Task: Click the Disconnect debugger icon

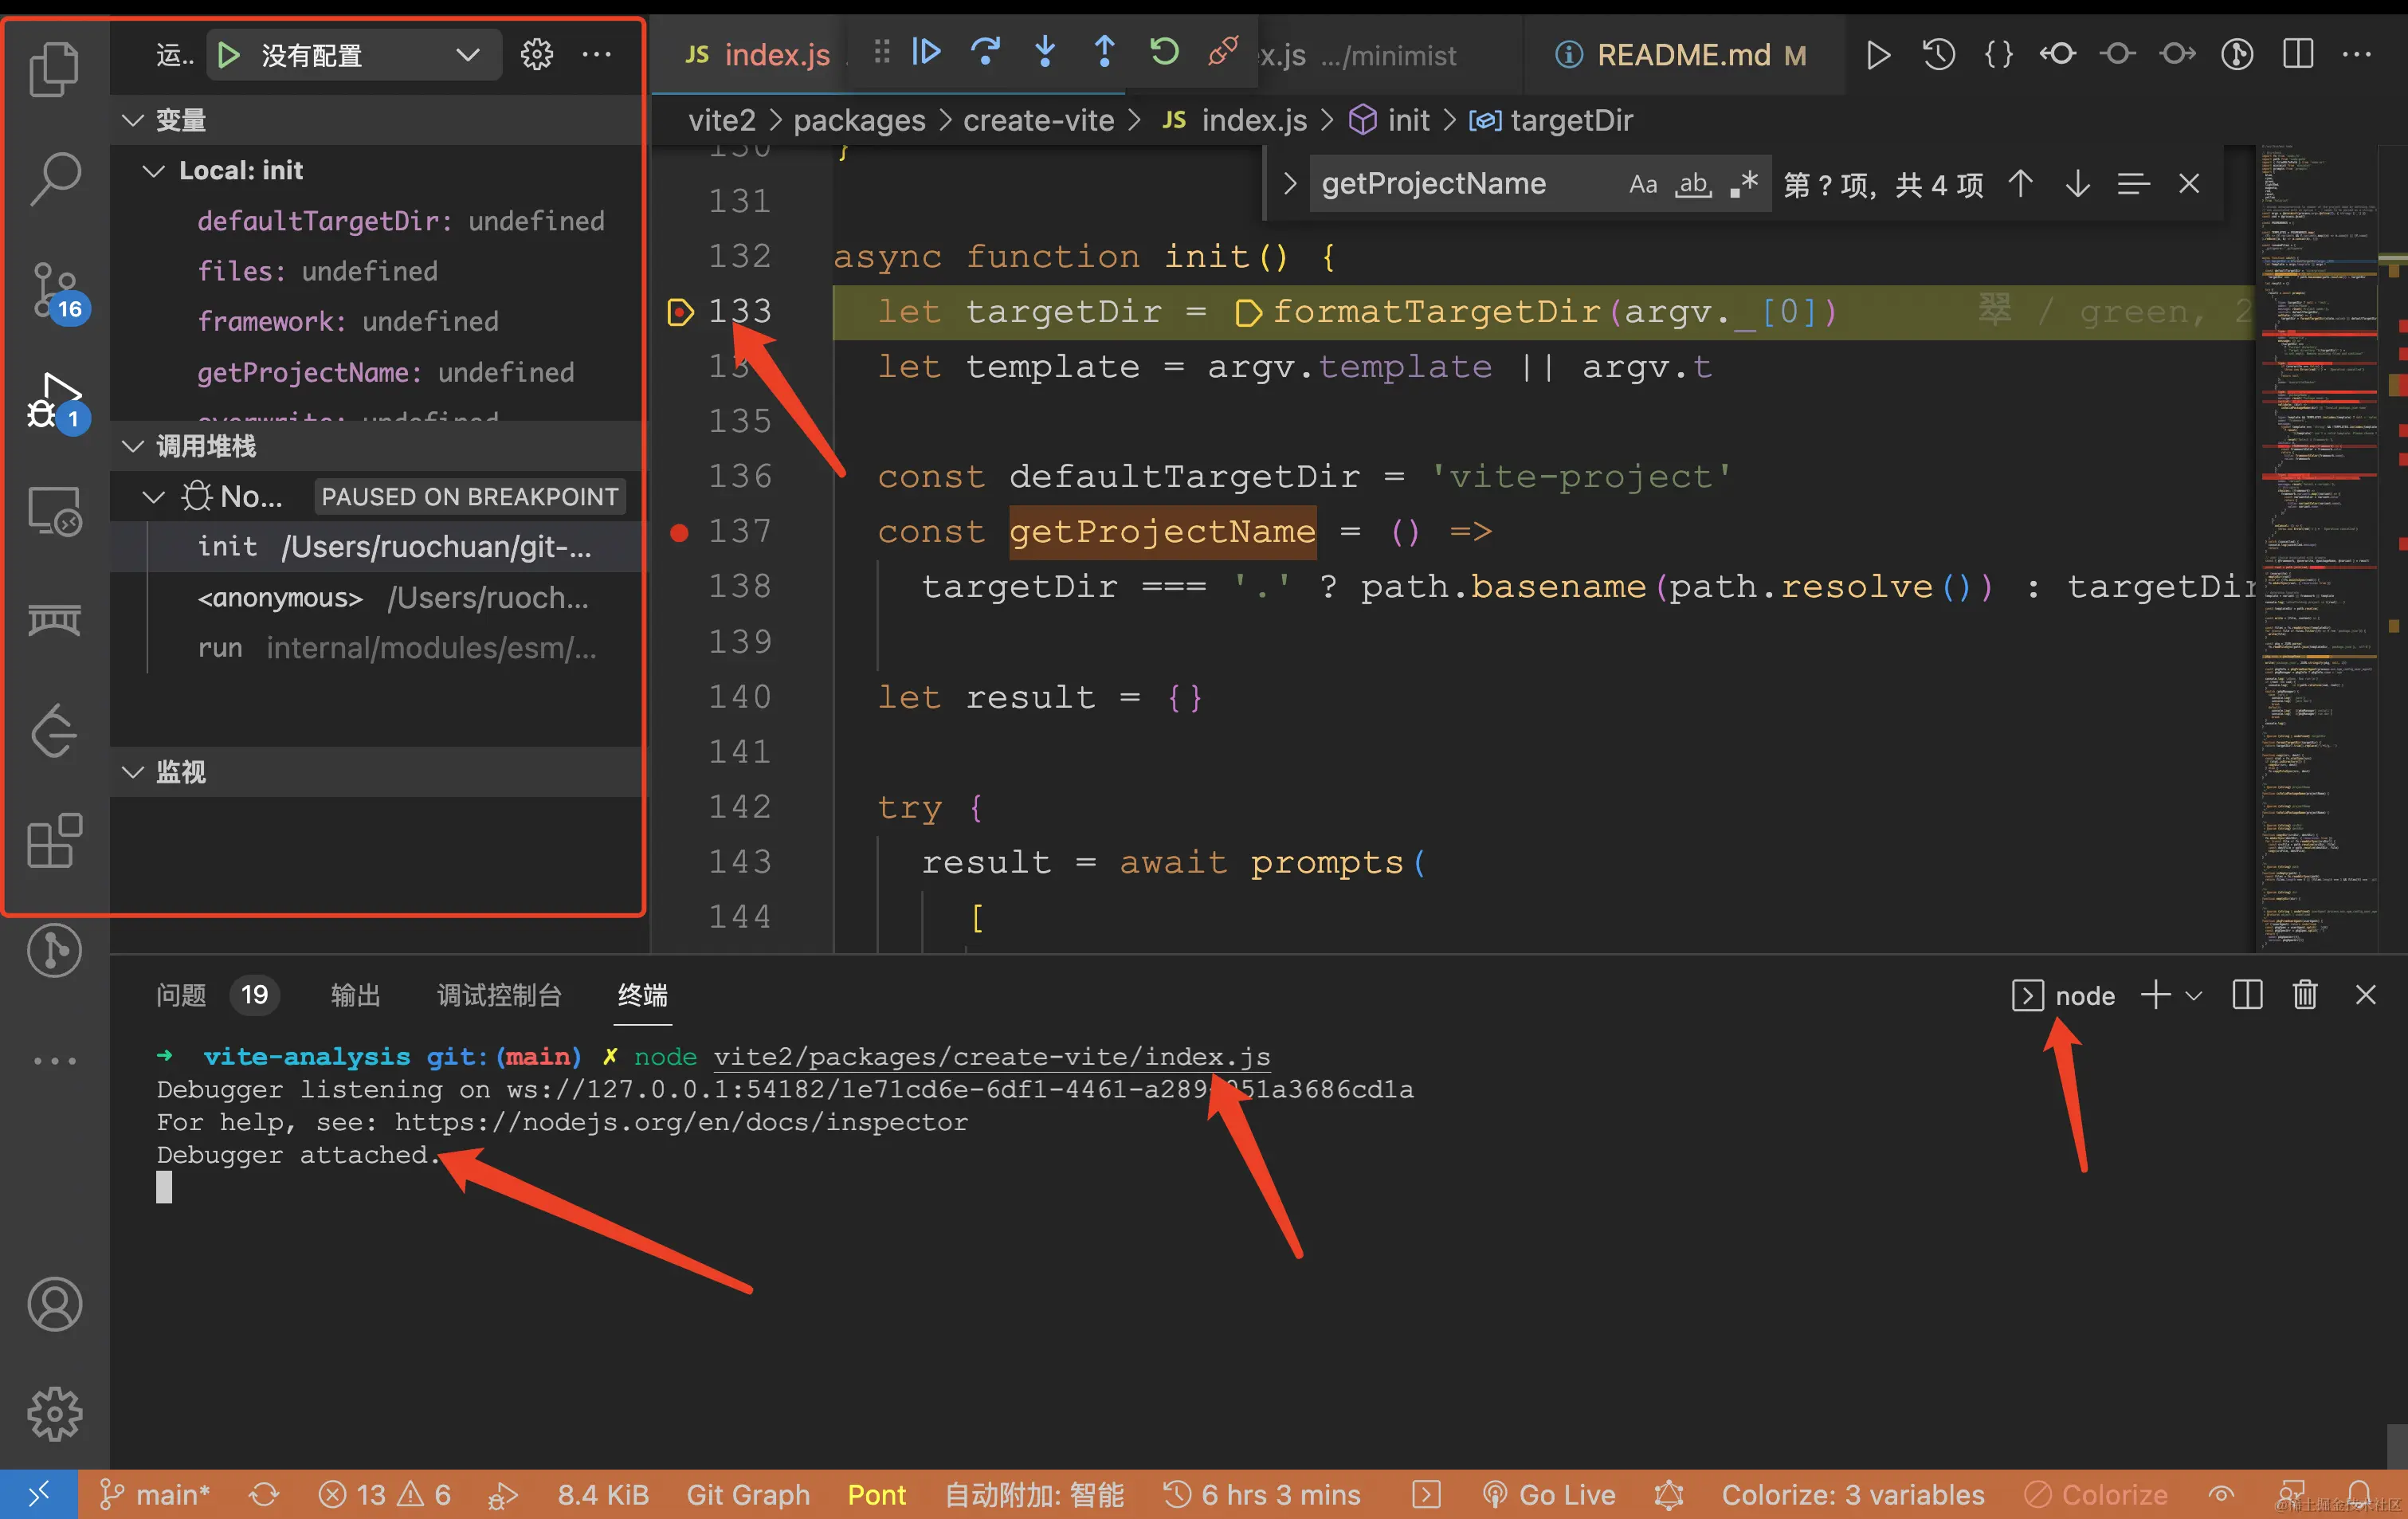Action: (x=1223, y=52)
